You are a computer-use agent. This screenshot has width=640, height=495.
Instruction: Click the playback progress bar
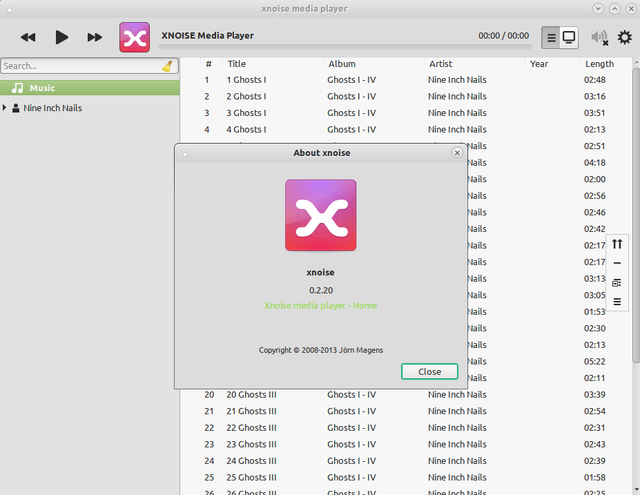(x=345, y=47)
